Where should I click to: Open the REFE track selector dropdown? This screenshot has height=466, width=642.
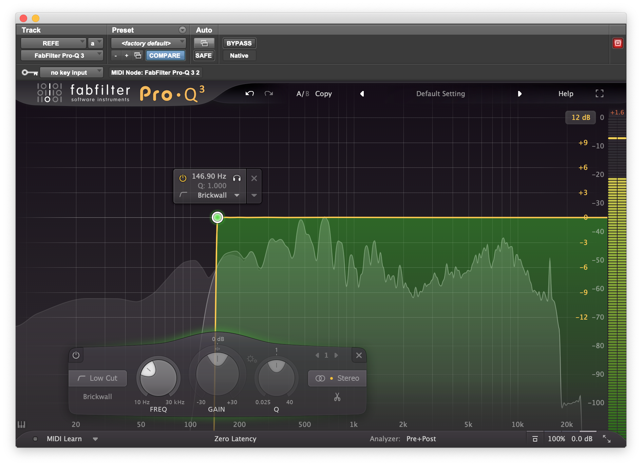(x=53, y=43)
